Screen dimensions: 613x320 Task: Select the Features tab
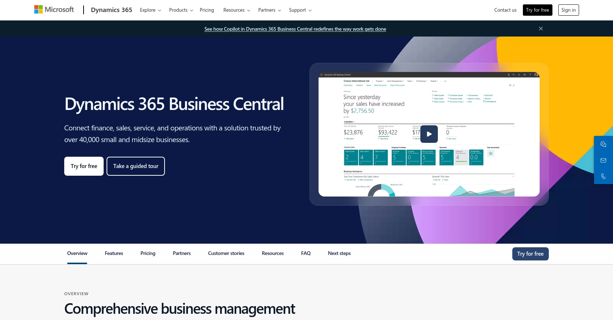click(114, 254)
